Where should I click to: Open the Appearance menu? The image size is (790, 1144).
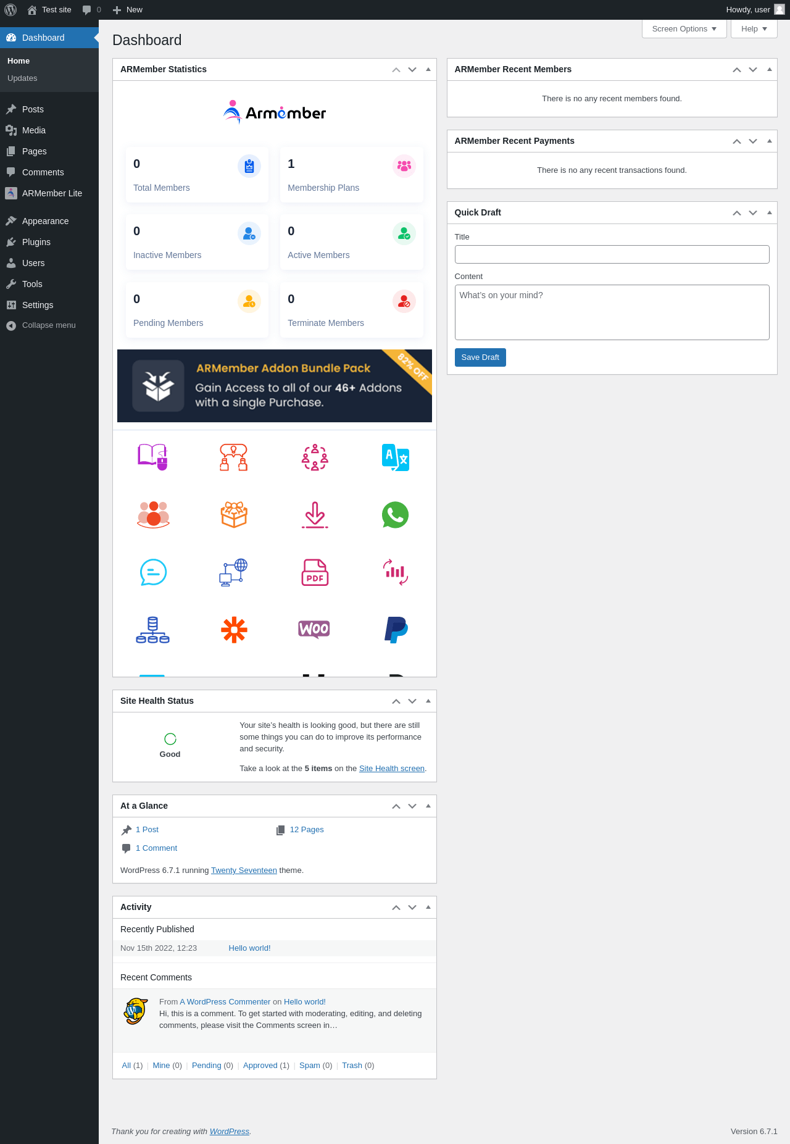(x=49, y=221)
